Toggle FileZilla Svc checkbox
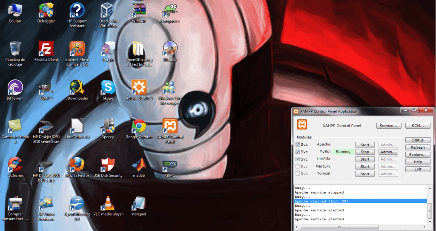 [x=298, y=159]
